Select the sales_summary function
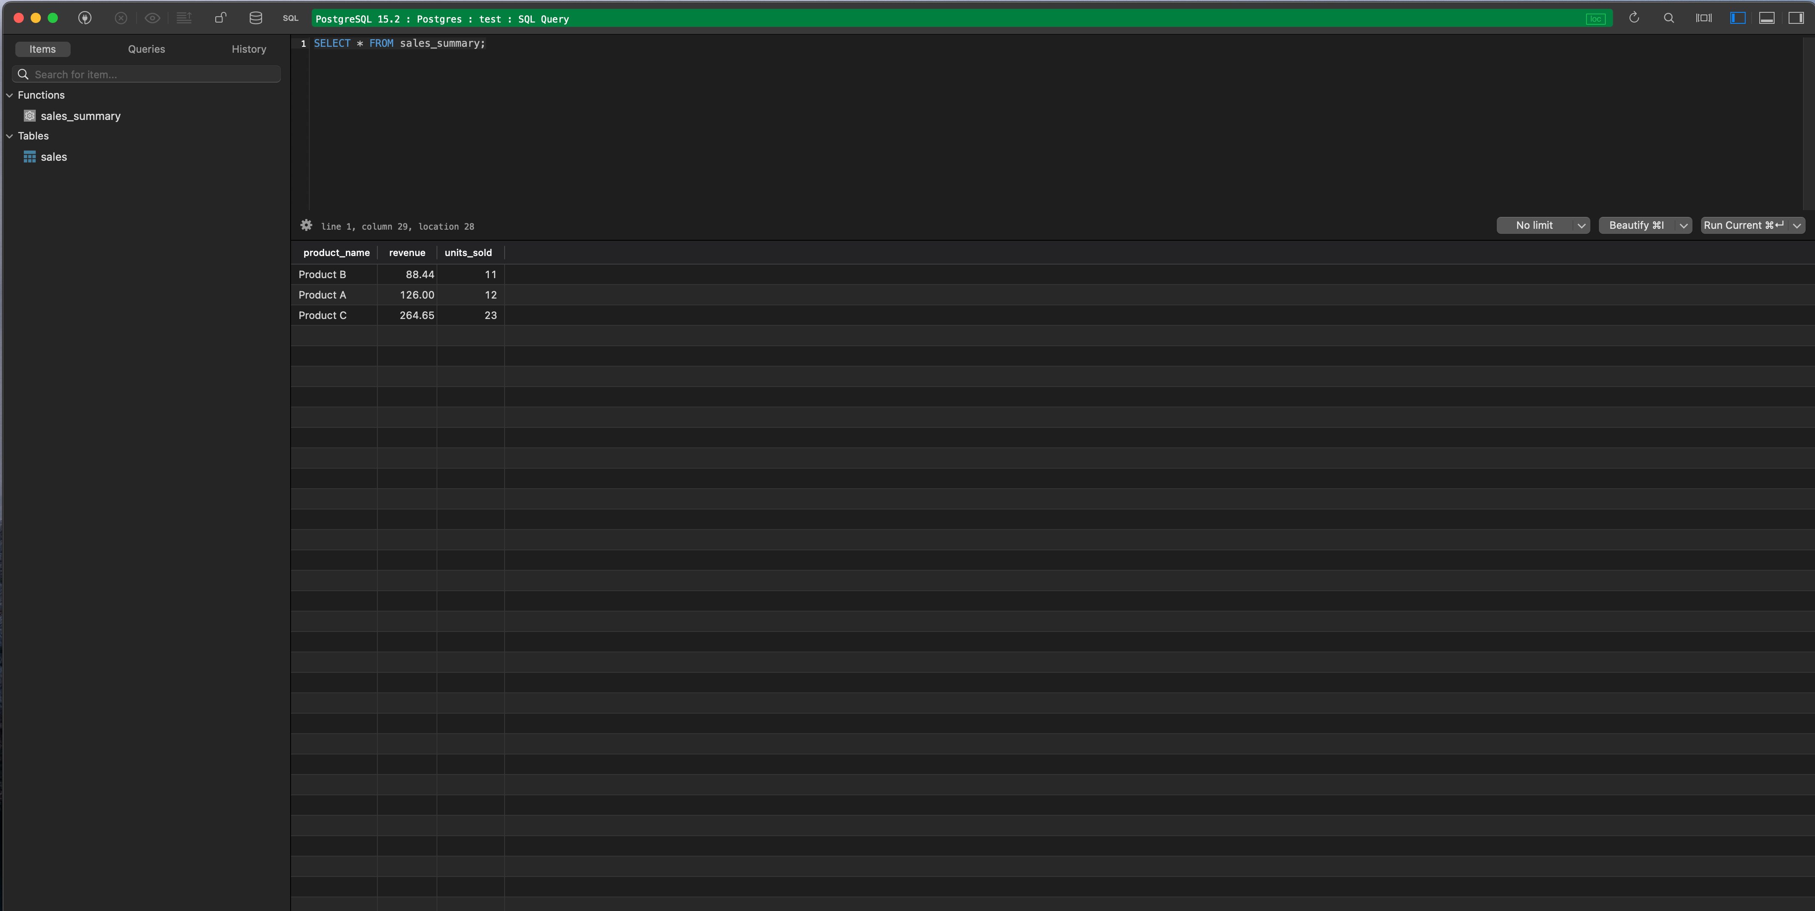The image size is (1815, 911). pyautogui.click(x=80, y=116)
